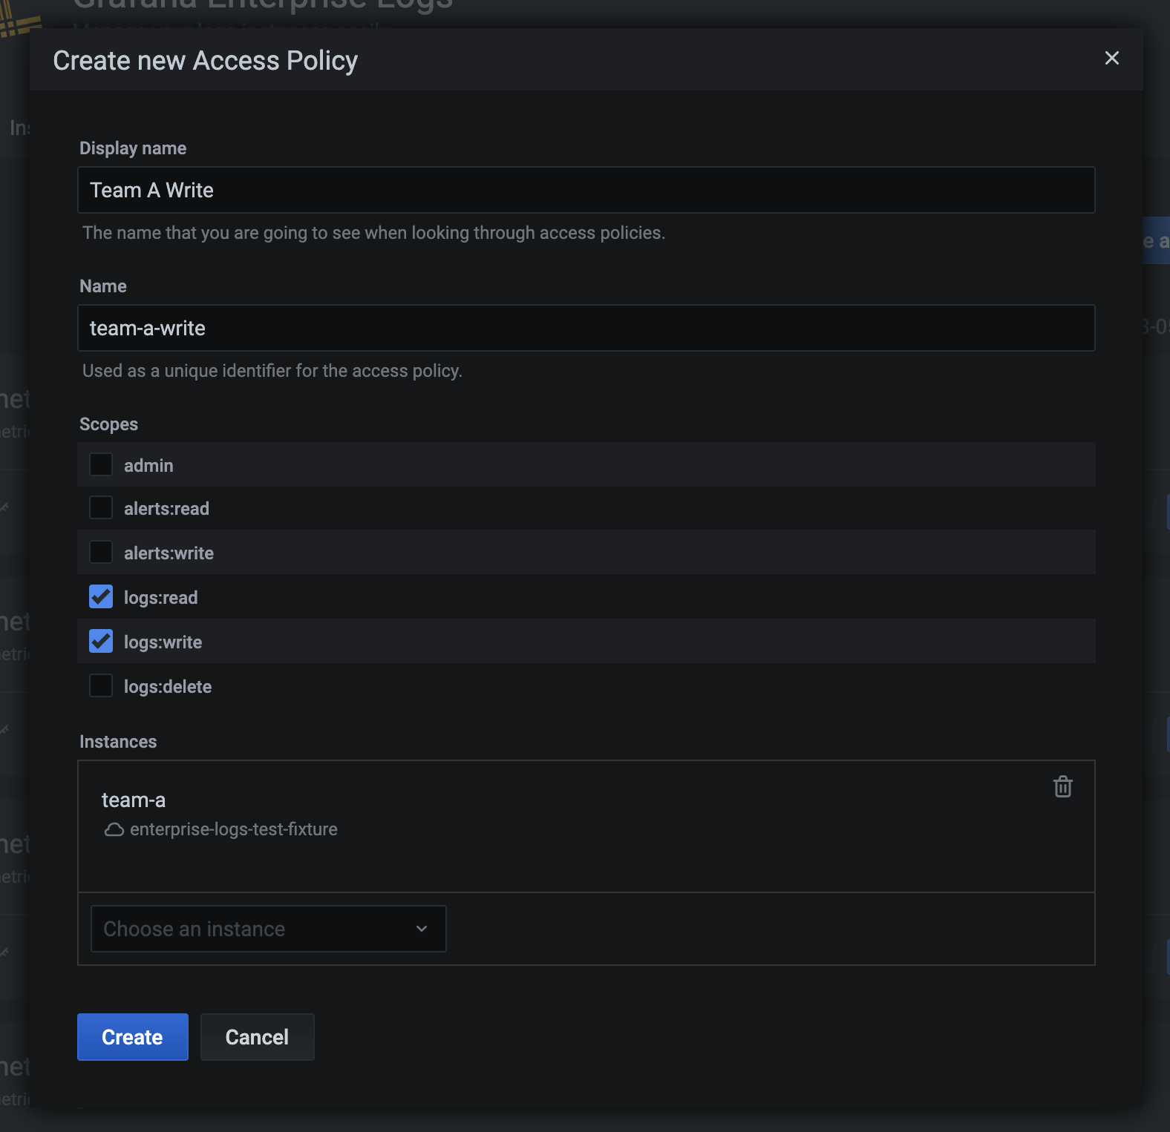Disable the logs:write scope checkbox
Image resolution: width=1170 pixels, height=1132 pixels.
click(x=101, y=642)
